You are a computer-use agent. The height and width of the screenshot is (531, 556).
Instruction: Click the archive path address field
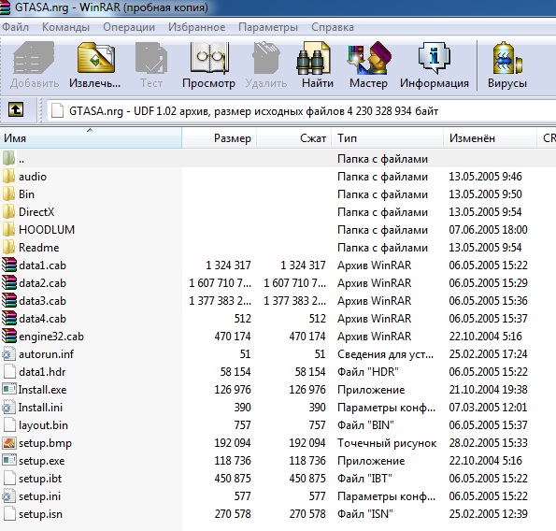click(x=302, y=110)
